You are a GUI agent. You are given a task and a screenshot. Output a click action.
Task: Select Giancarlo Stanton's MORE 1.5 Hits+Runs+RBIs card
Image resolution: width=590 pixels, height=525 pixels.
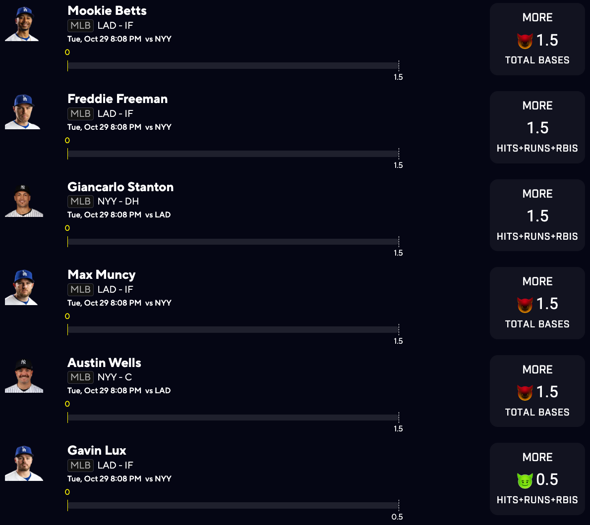[x=537, y=215]
